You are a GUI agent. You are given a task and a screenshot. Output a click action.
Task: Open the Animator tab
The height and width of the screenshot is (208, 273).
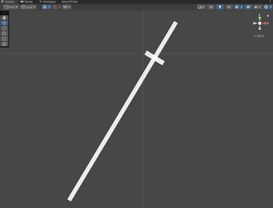[x=47, y=2]
